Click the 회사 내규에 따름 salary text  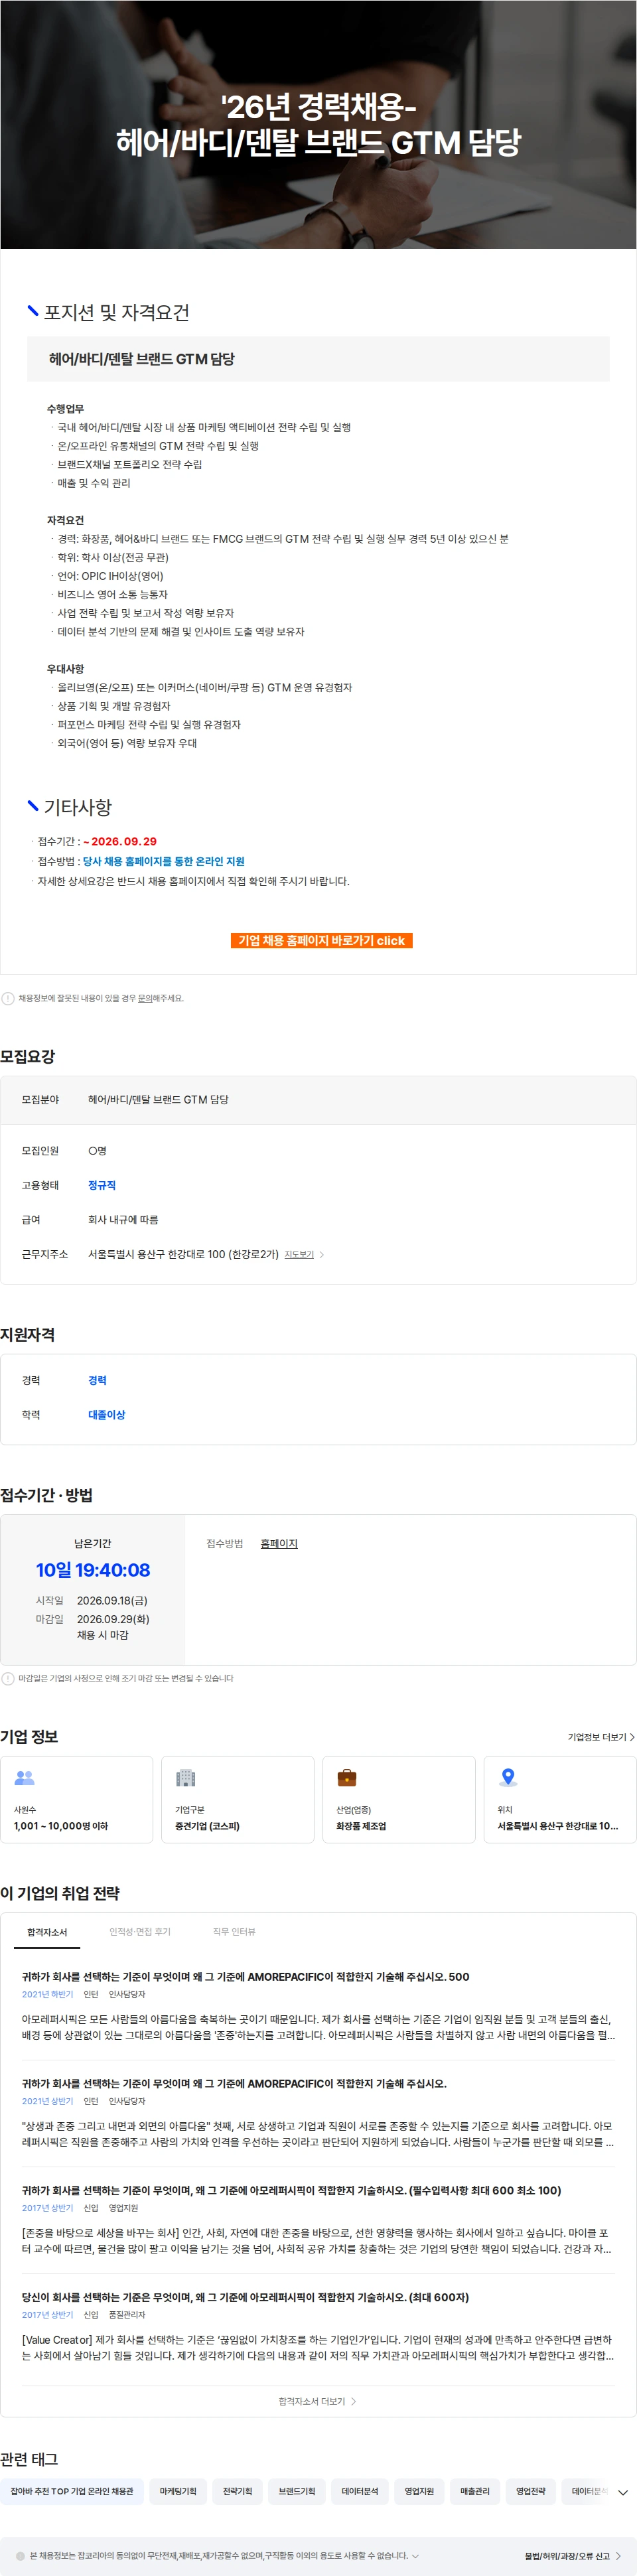pyautogui.click(x=123, y=1219)
